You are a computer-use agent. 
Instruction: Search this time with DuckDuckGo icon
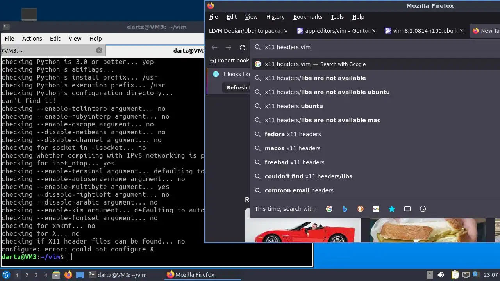tap(361, 209)
